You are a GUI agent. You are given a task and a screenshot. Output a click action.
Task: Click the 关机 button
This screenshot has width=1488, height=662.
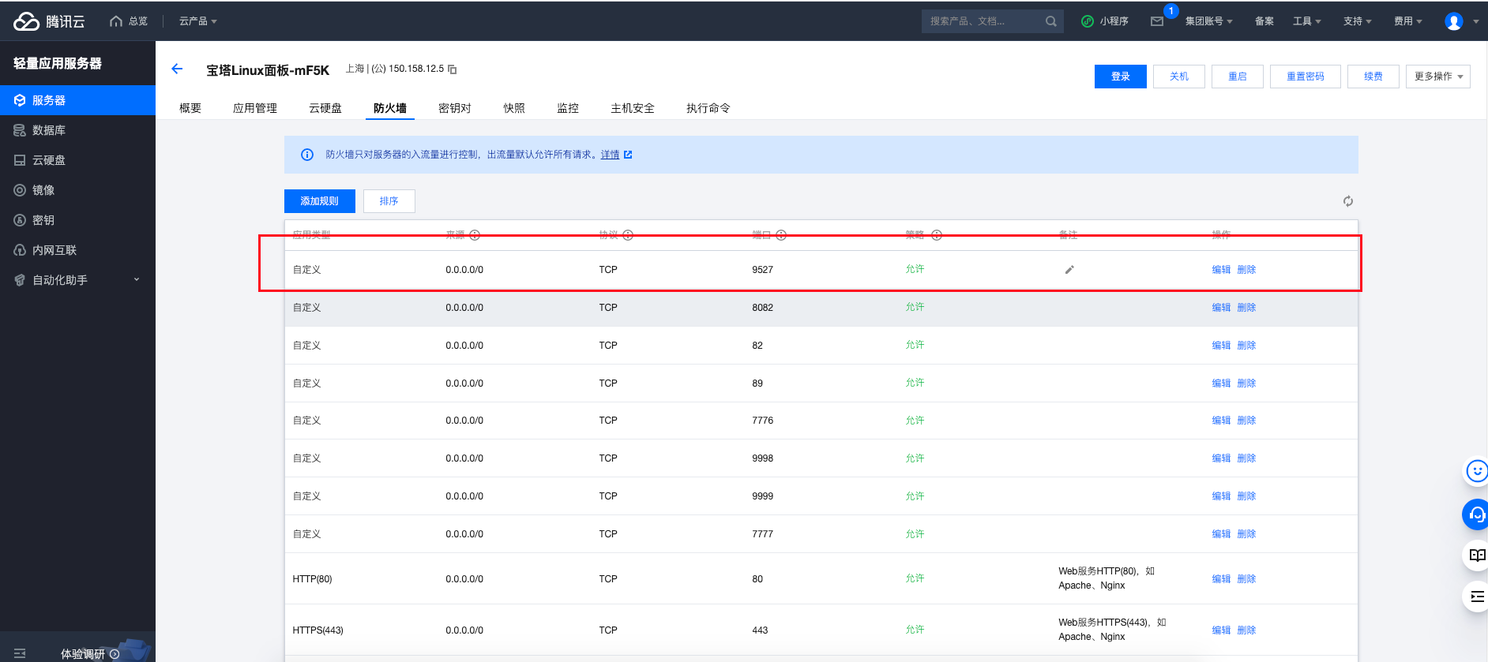1179,77
